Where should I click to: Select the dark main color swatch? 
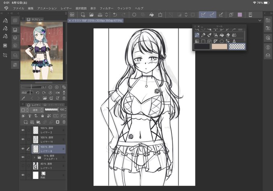[x=202, y=47]
